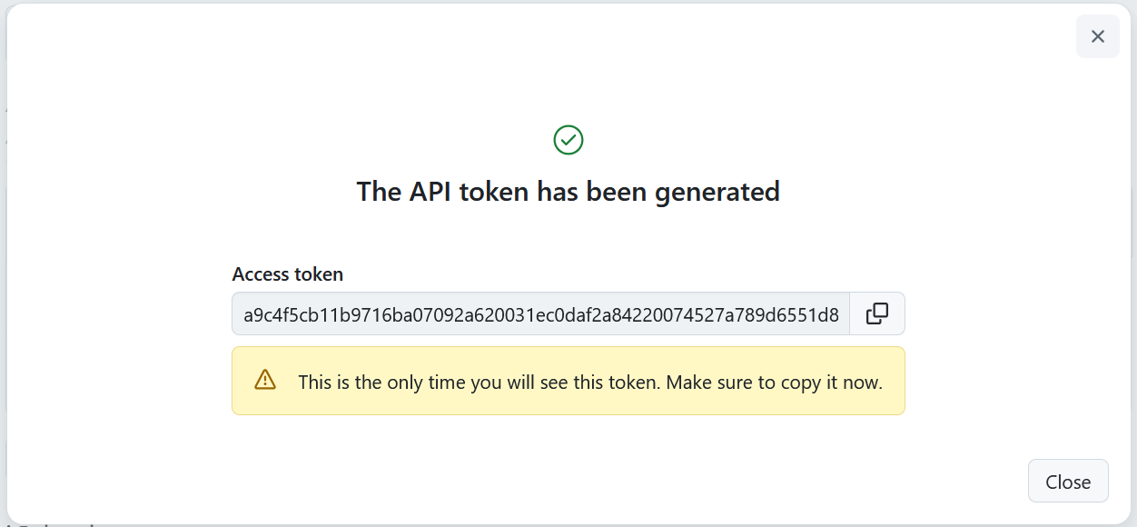
Task: Click the circled checkmark above the heading
Action: pos(568,139)
